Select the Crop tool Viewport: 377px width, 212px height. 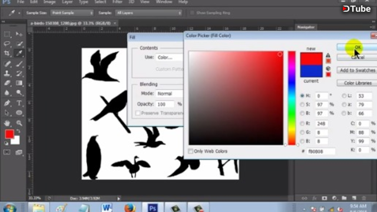pyautogui.click(x=7, y=53)
